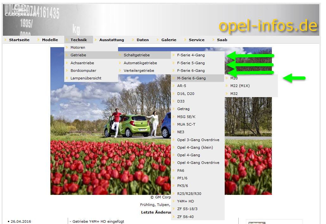Open the D16, D20 gearbox entry
The width and height of the screenshot is (326, 224).
(x=198, y=94)
